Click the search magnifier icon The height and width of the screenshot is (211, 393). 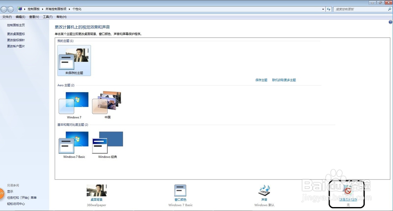389,9
